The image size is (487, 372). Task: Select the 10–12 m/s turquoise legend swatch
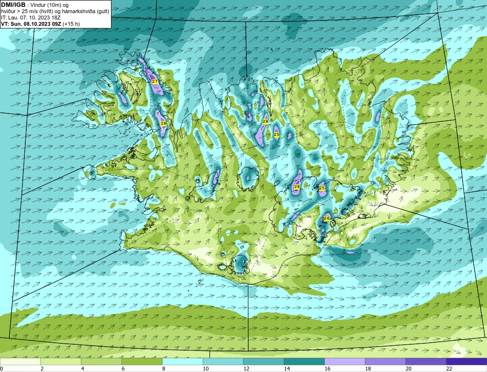point(223,361)
